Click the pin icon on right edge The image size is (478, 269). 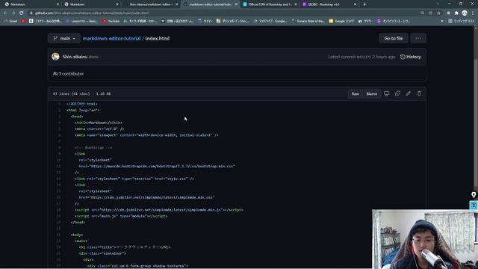(x=474, y=194)
